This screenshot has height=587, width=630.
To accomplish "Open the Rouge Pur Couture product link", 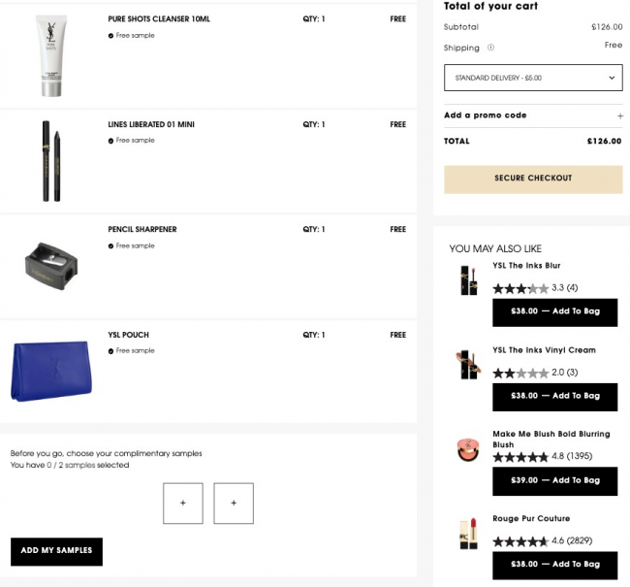I will point(531,519).
